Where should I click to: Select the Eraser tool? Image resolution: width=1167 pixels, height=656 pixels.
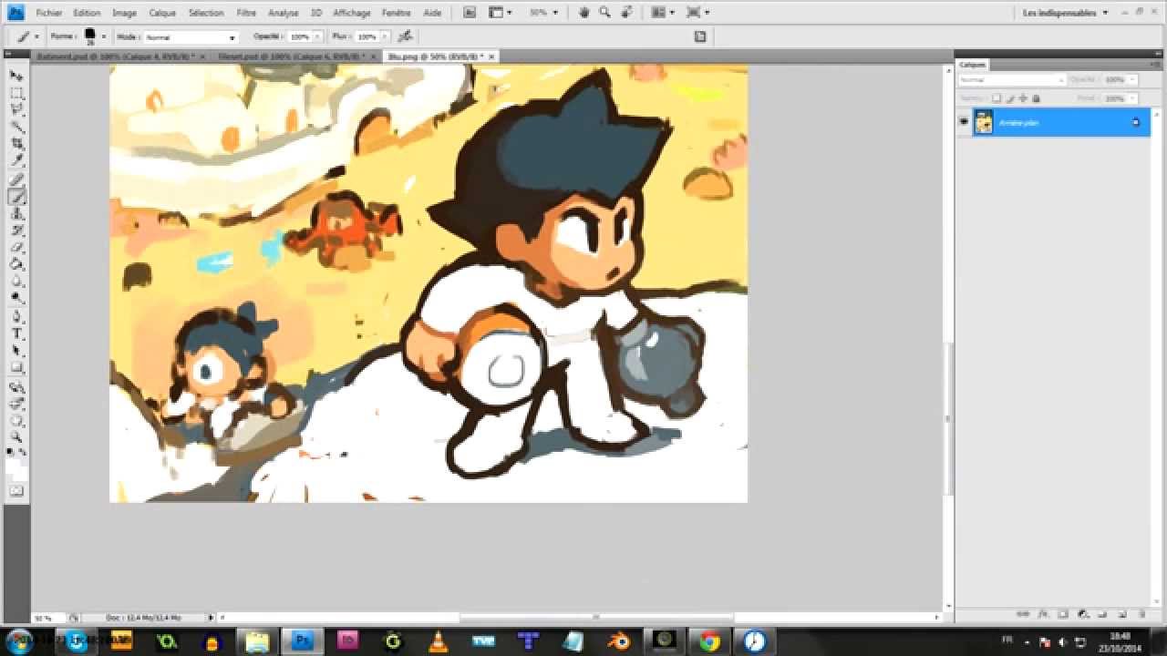click(x=16, y=248)
